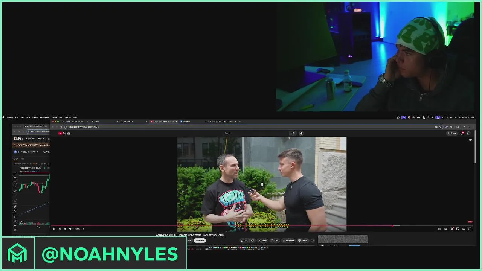Click the YouTube logo

point(64,133)
